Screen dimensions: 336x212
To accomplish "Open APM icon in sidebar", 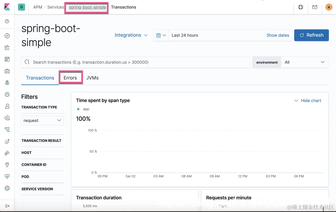I will [x=7, y=130].
